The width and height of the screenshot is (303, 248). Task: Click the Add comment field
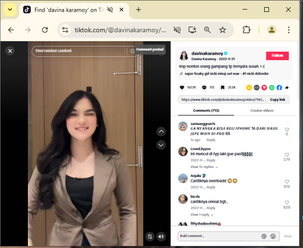(x=219, y=236)
